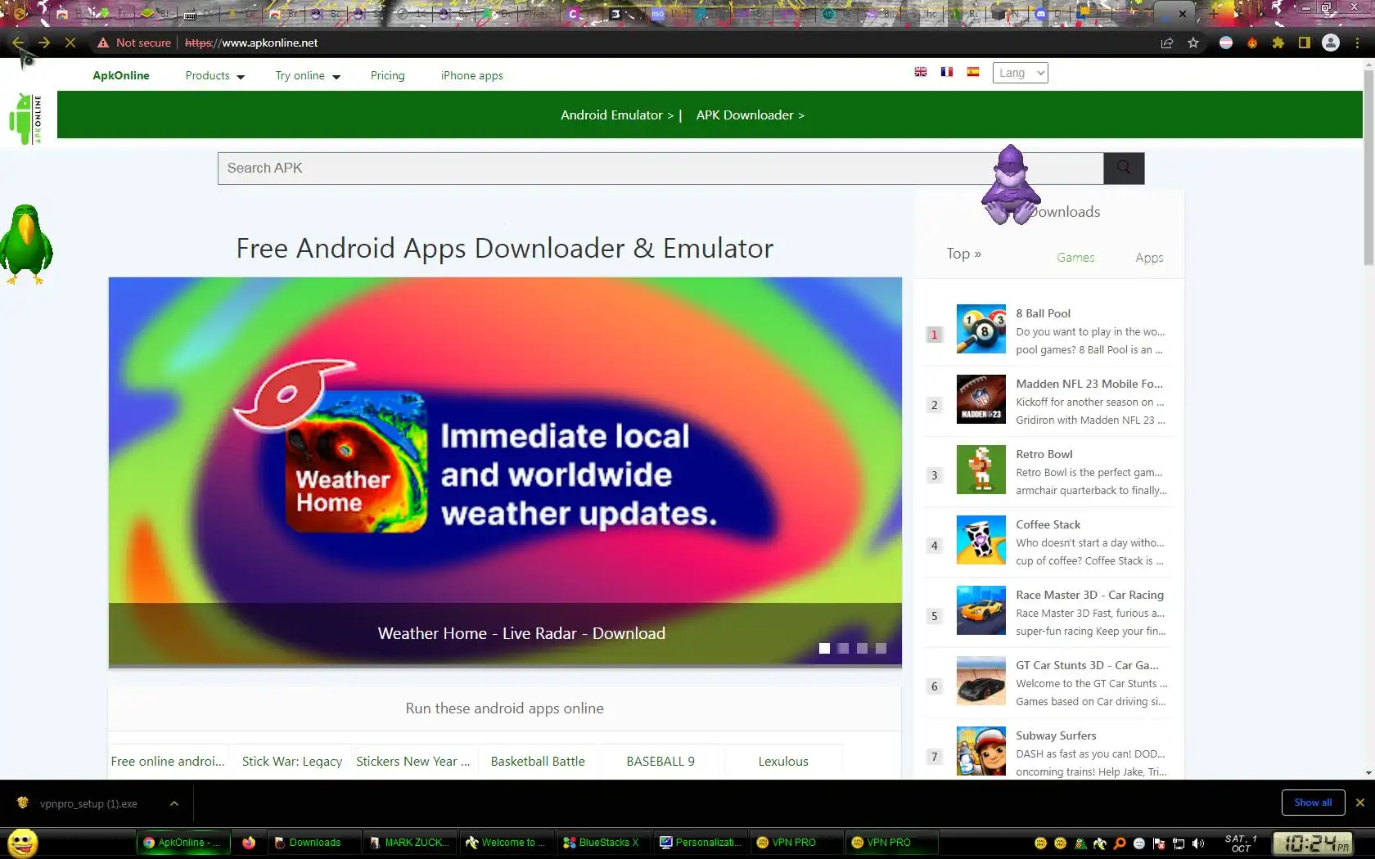The width and height of the screenshot is (1375, 859).
Task: Open the Coffee Stack app icon
Action: coord(981,540)
